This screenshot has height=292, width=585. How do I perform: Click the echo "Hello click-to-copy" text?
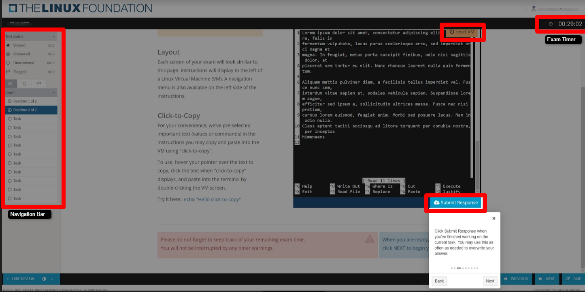tap(212, 199)
